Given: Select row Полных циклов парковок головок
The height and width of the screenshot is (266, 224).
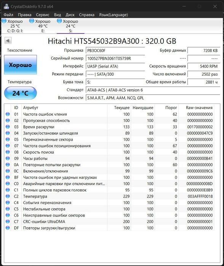Looking at the screenshot, I should (x=109, y=190).
